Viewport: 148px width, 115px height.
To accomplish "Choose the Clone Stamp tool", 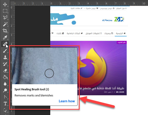I will (5, 57).
